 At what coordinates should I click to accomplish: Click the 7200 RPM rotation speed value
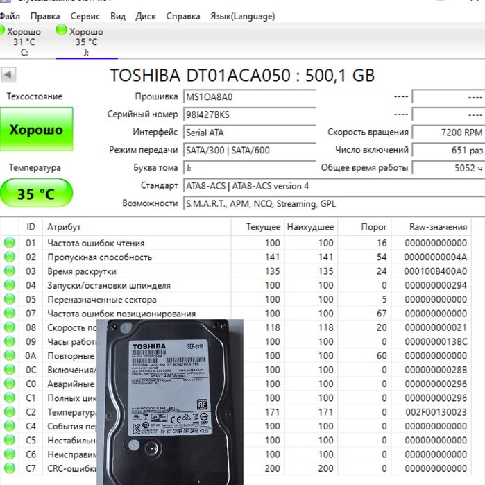tap(448, 133)
